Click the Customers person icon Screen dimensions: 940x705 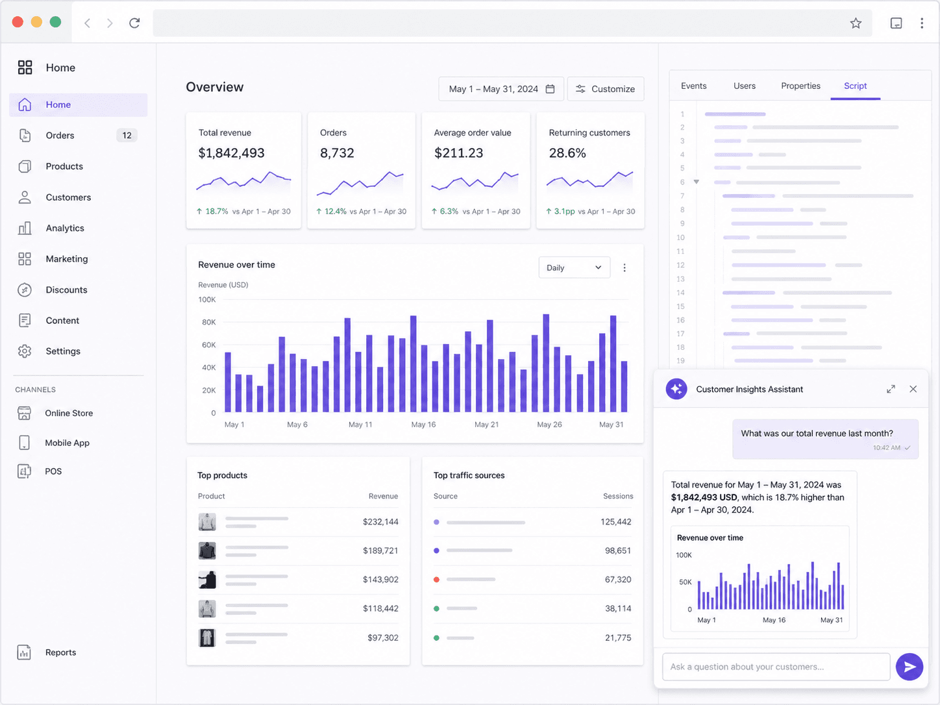click(25, 197)
